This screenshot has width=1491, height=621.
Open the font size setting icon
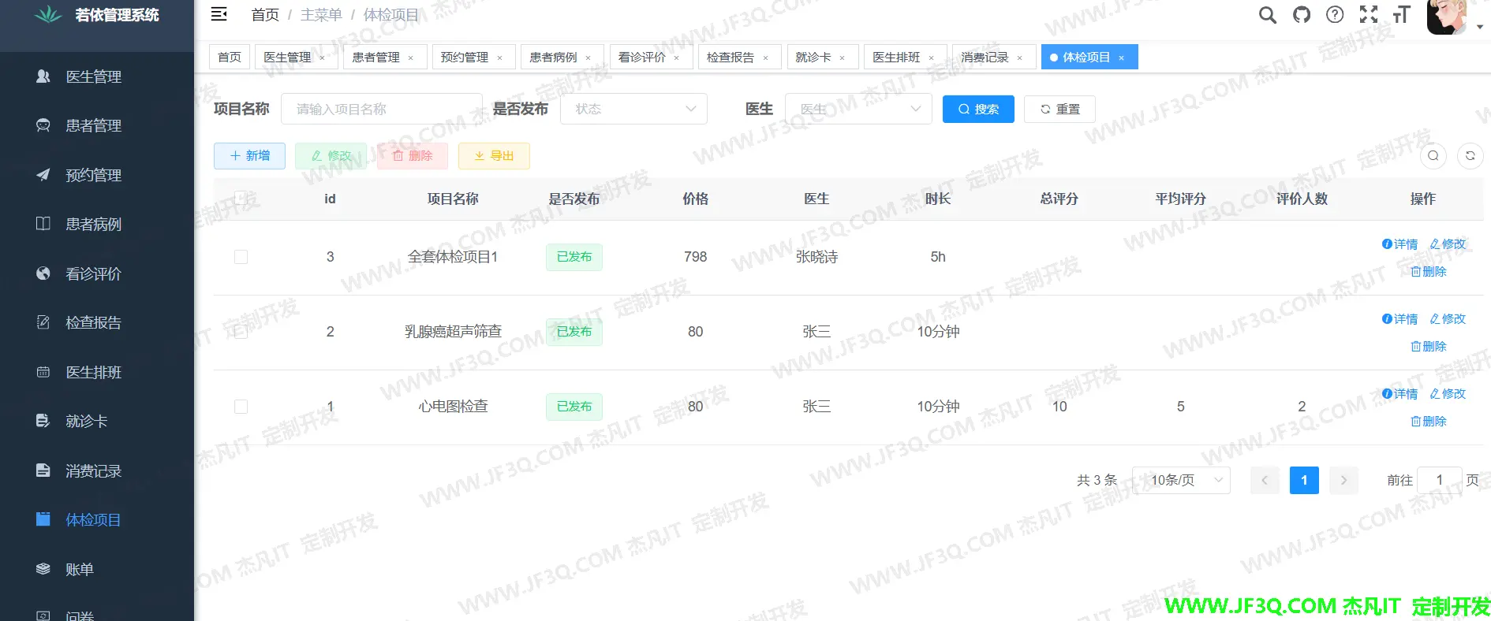click(x=1401, y=15)
